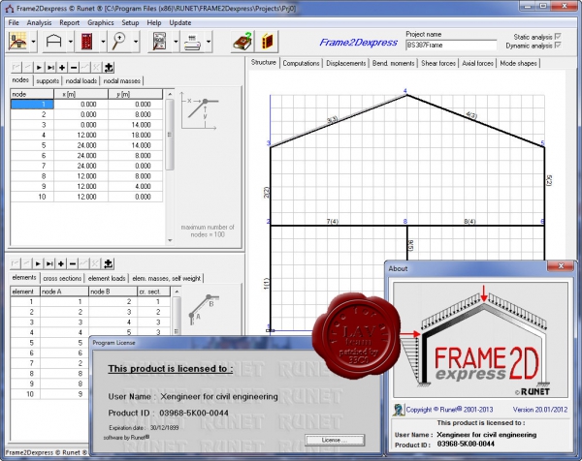Switch to the Bend. moments tab
The image size is (582, 461).
pos(394,63)
